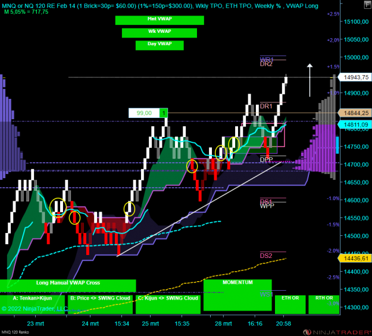Screen dimensions: 372x336
Task: Click the 15100,00 price axis label
Action: click(356, 22)
